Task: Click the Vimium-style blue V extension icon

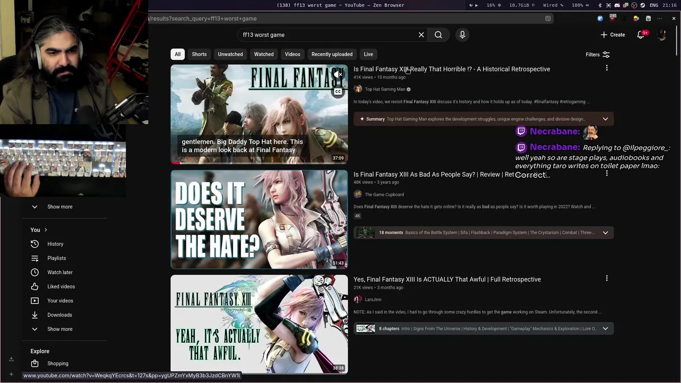Action: coord(600,19)
